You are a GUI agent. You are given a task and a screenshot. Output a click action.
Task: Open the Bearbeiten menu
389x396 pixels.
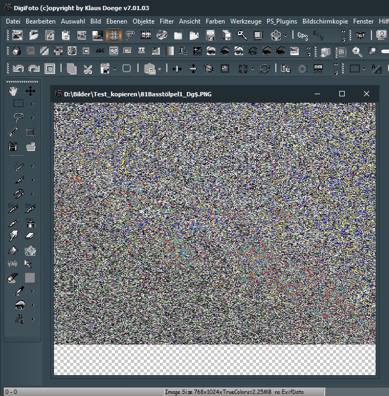[x=41, y=21]
